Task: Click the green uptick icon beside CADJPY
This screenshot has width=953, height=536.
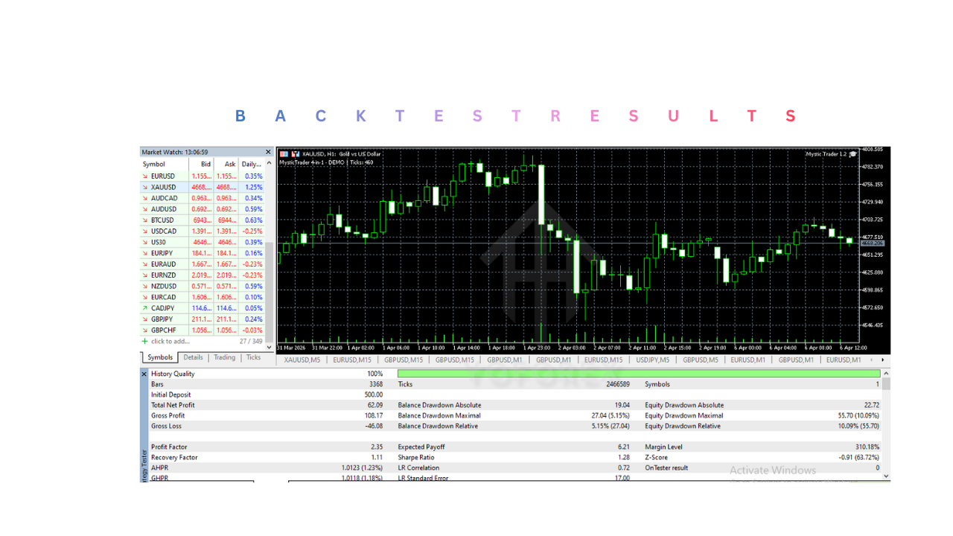Action: point(146,308)
